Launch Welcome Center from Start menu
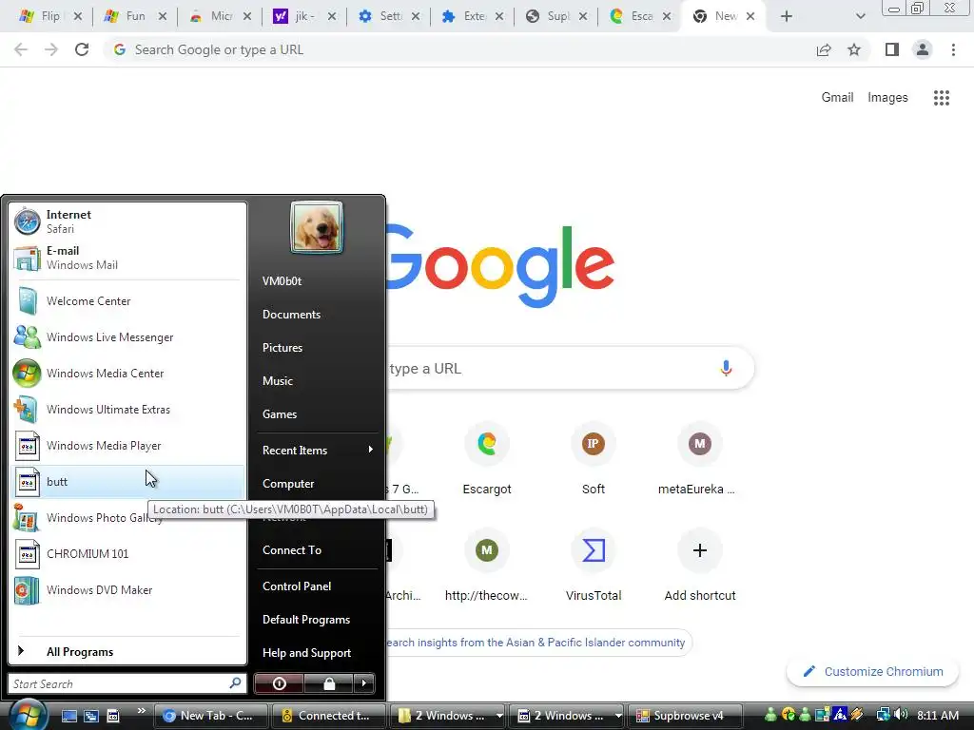Image resolution: width=974 pixels, height=730 pixels. click(x=127, y=301)
